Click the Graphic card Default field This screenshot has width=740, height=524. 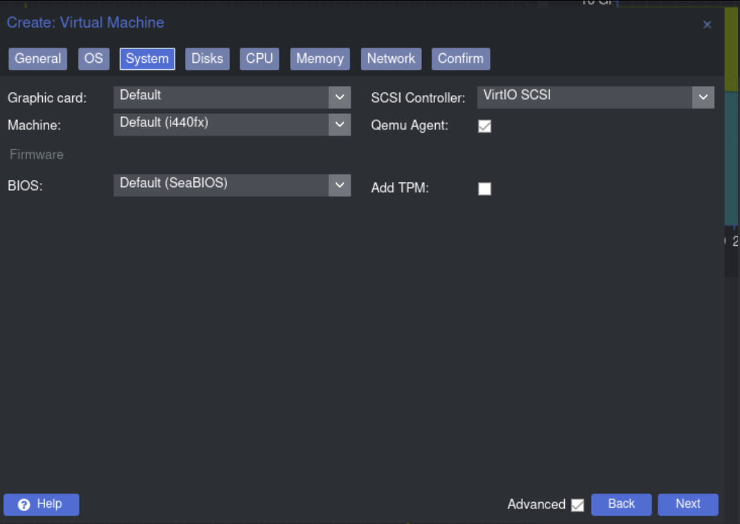(220, 98)
